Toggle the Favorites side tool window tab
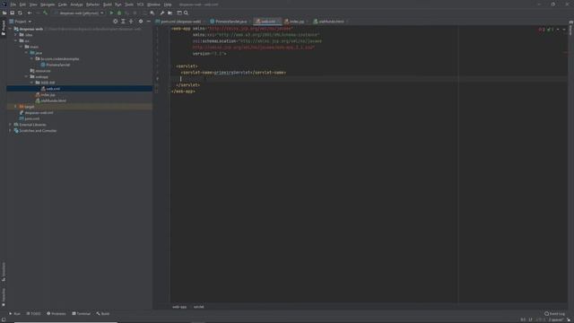The image size is (574, 323). (x=4, y=297)
